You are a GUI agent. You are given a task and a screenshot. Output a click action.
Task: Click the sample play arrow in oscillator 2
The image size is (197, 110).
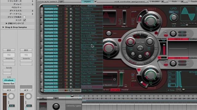click(x=115, y=79)
